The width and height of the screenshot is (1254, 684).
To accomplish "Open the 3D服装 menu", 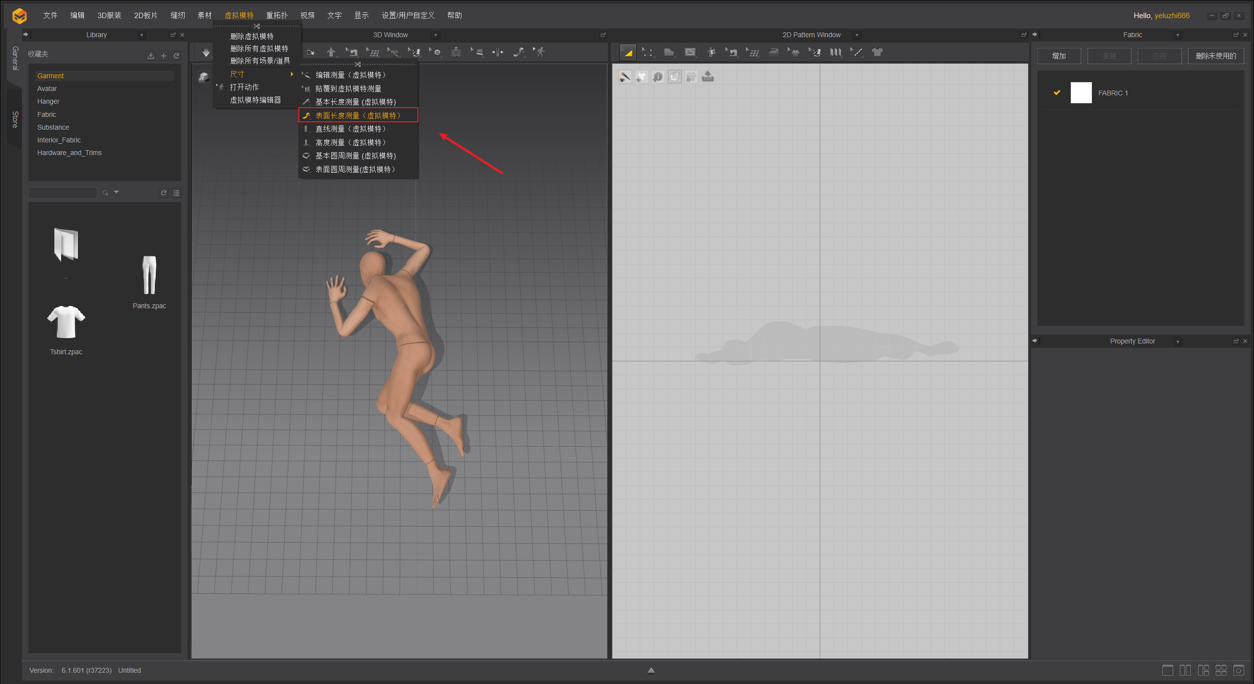I will tap(109, 15).
